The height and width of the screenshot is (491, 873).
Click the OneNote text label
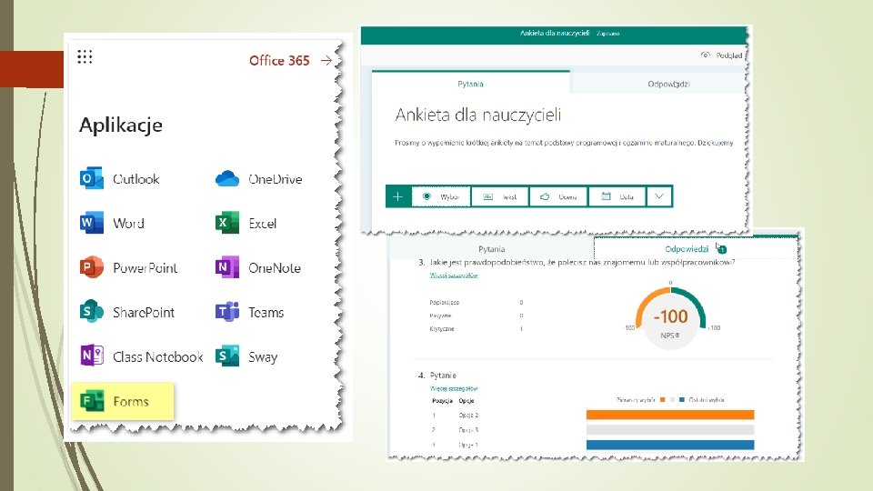click(x=275, y=267)
